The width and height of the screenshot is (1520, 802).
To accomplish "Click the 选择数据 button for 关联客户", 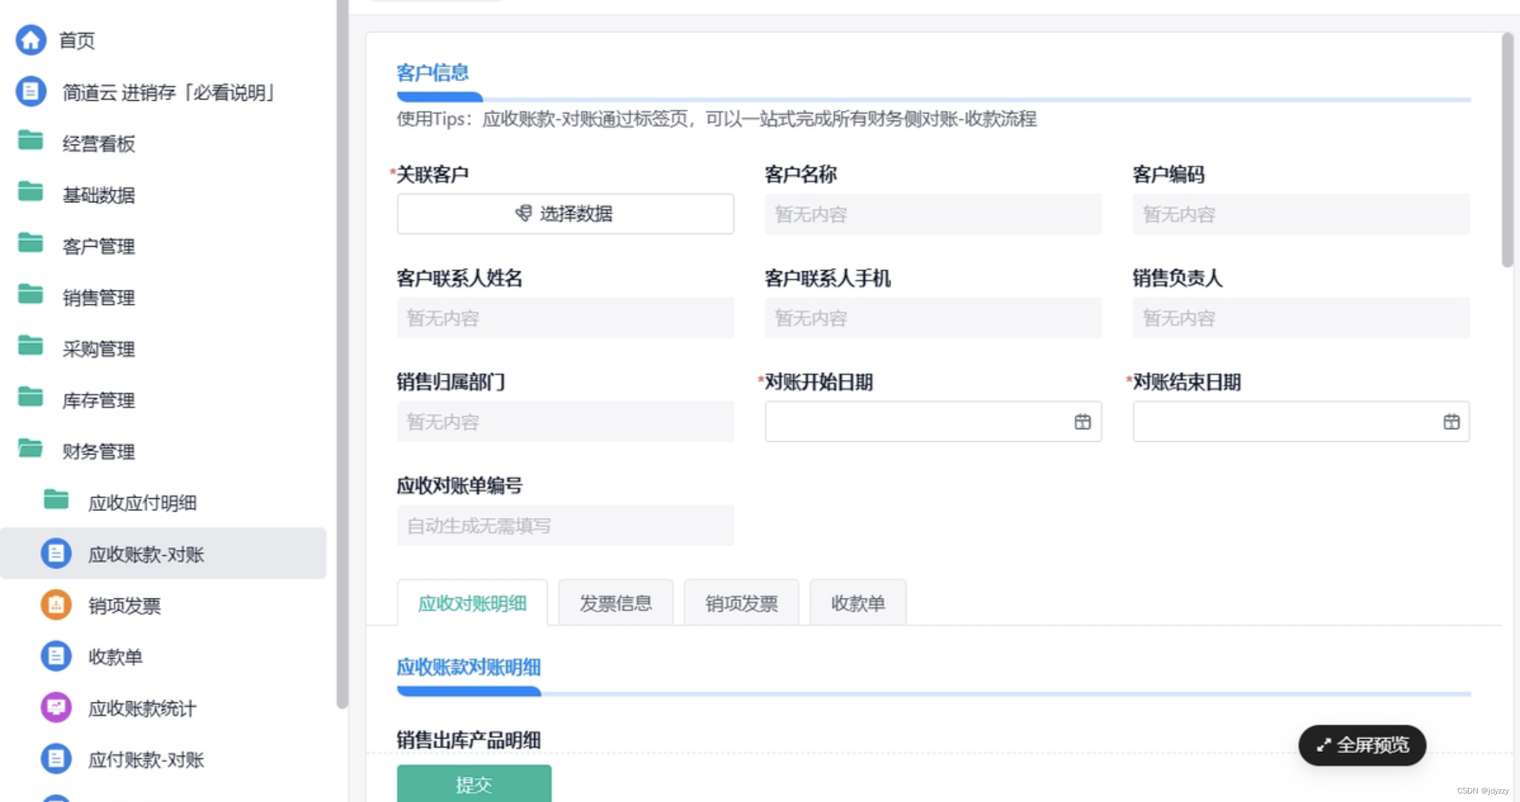I will [565, 214].
